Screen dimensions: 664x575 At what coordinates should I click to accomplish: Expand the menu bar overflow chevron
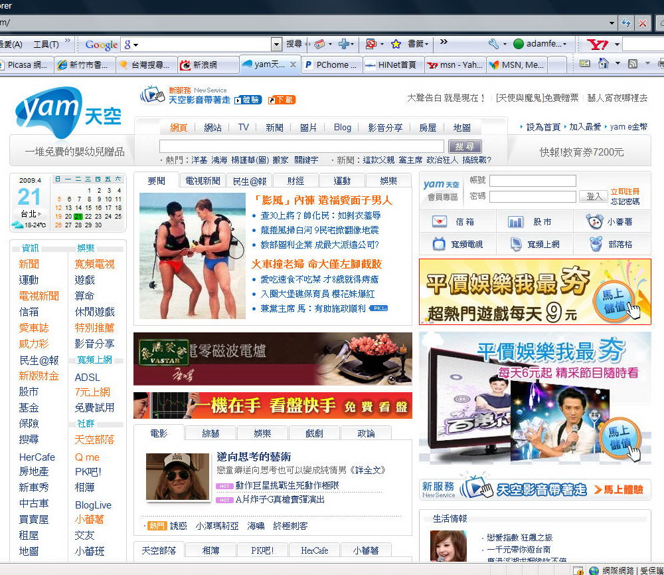tap(67, 41)
